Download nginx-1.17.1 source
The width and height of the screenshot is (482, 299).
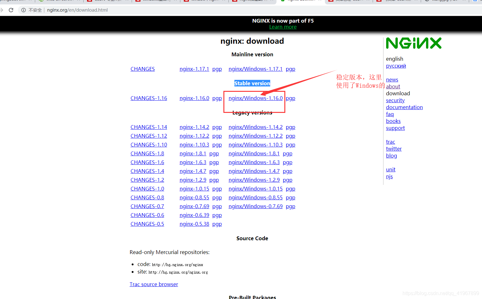click(194, 69)
